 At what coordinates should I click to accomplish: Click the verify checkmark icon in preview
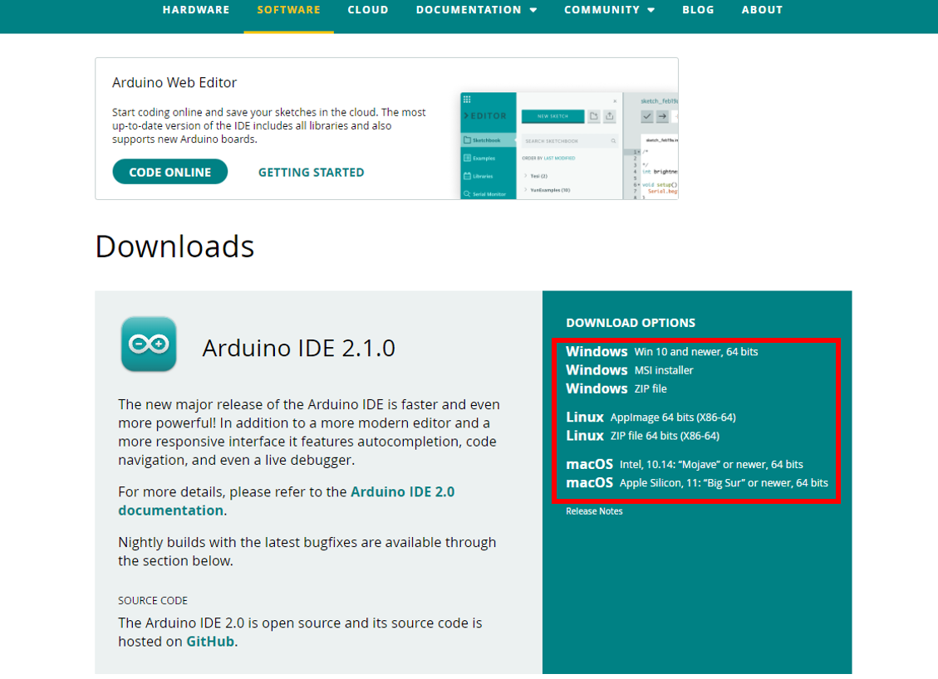point(646,116)
